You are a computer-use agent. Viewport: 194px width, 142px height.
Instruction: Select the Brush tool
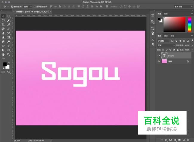[8, 29]
